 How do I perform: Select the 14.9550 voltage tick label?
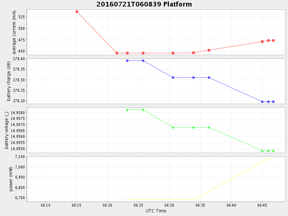tap(18, 149)
